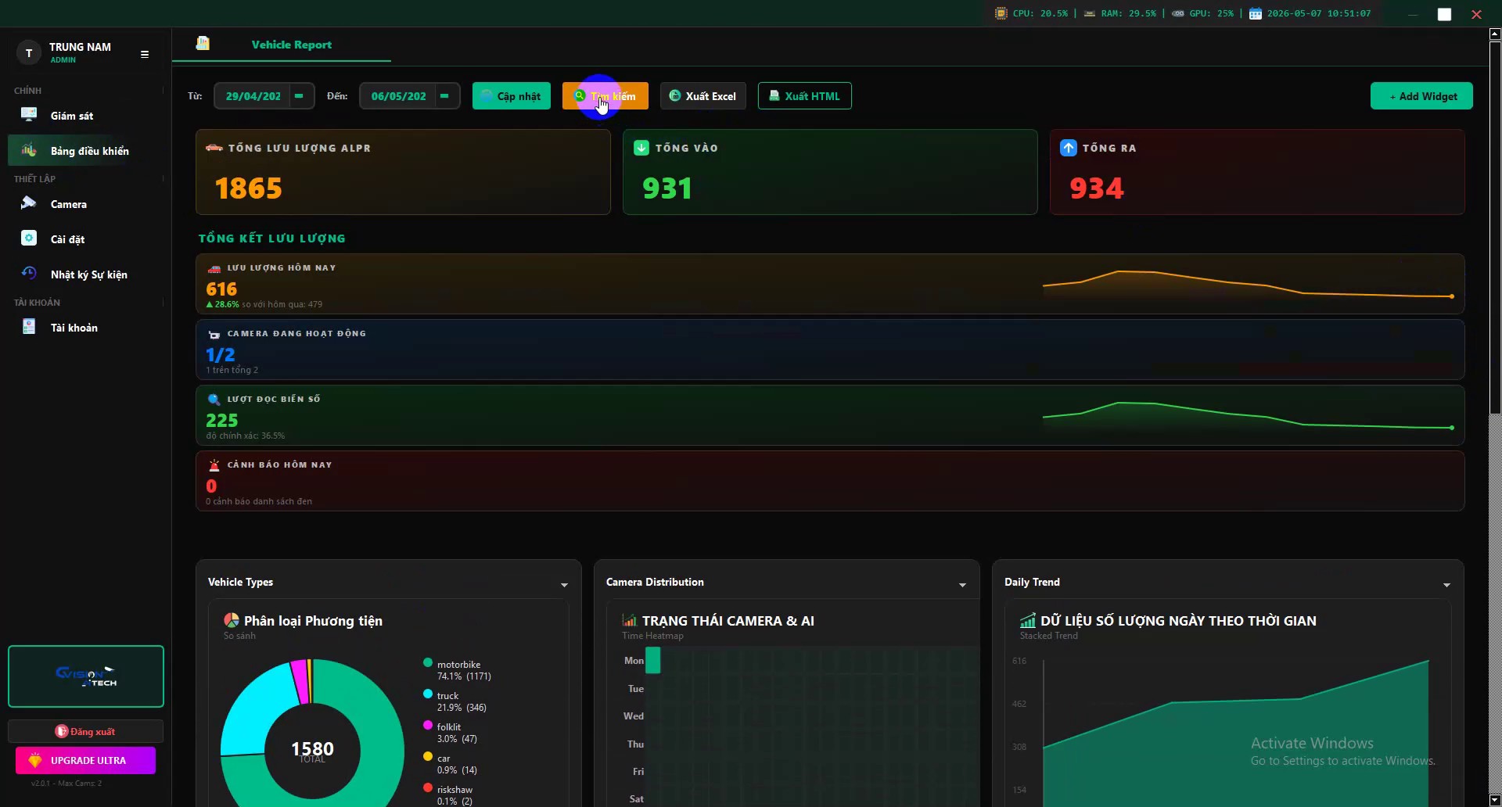
Task: Click the pie chart icon by Phân loại Phương tiện
Action: coord(232,620)
